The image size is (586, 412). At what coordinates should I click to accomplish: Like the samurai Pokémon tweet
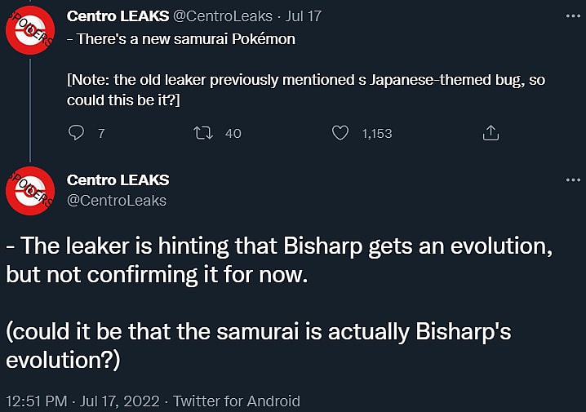[340, 133]
